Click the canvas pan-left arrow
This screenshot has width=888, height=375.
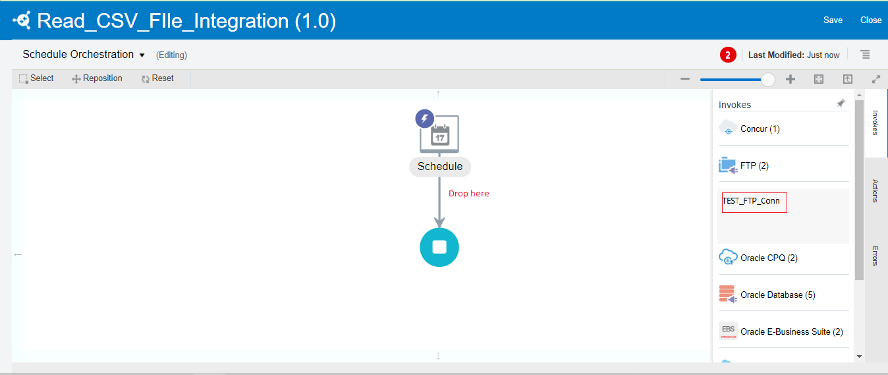click(x=18, y=254)
